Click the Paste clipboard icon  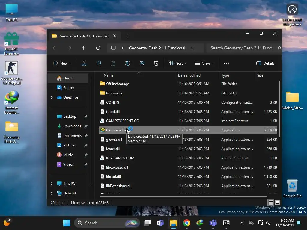[113, 63]
